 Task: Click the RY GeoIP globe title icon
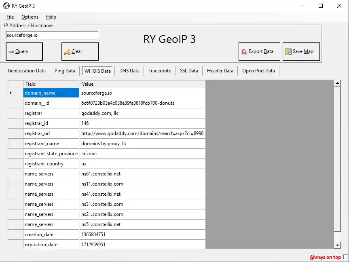pos(6,6)
